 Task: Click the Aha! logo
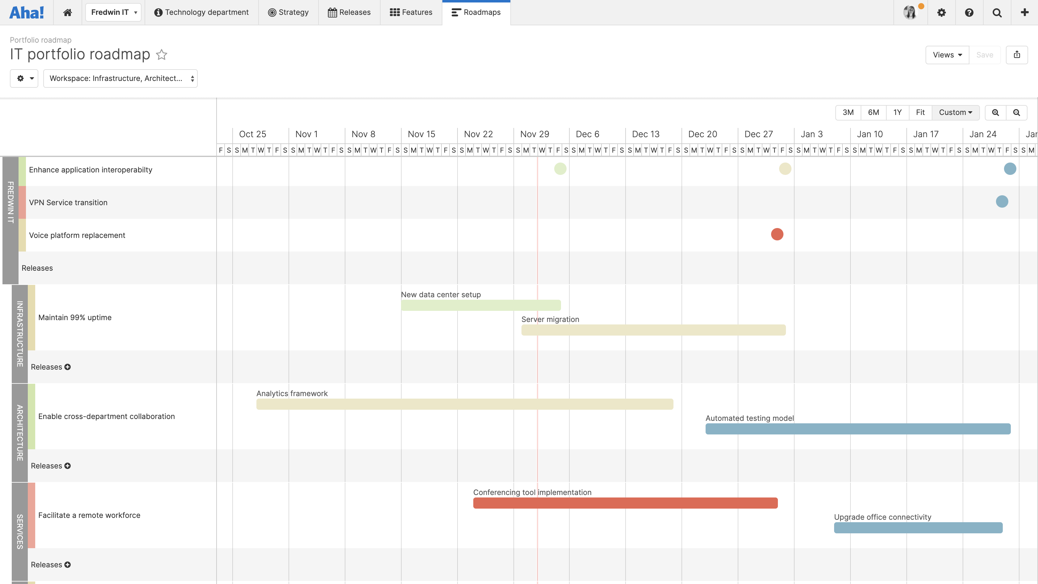(27, 12)
